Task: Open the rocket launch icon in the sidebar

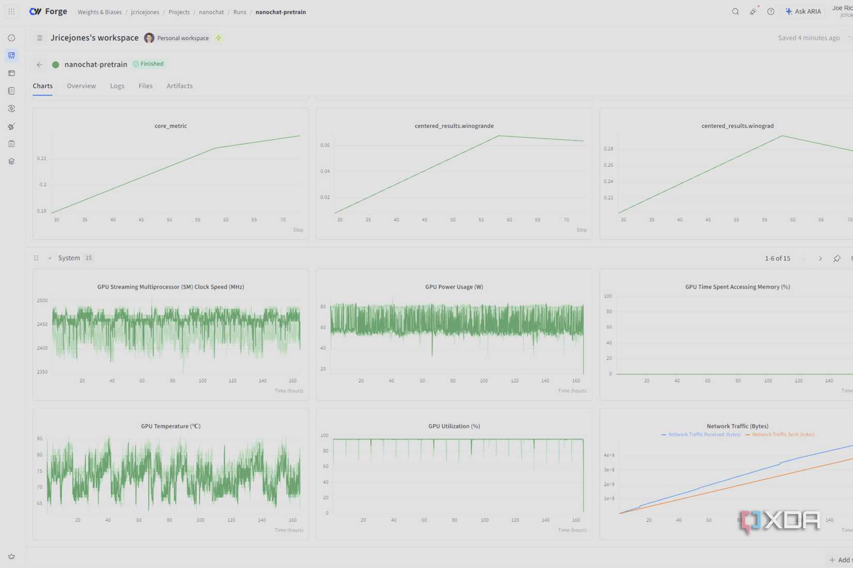Action: point(11,126)
